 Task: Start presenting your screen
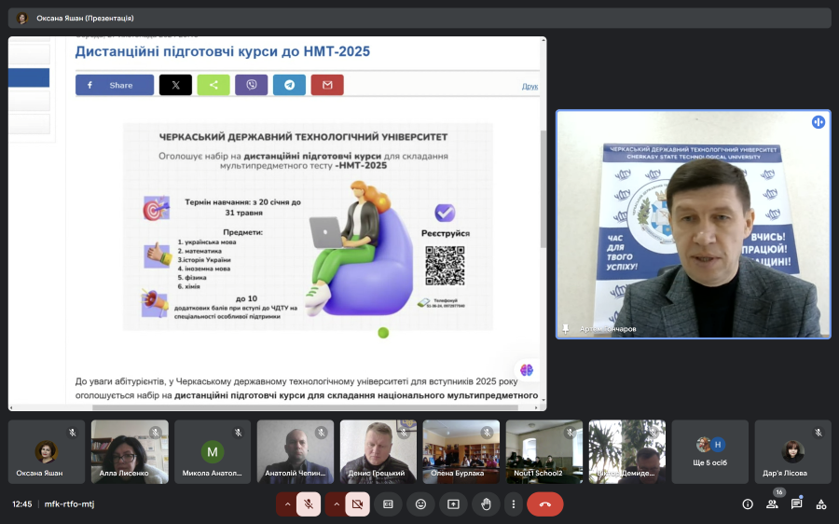click(453, 504)
